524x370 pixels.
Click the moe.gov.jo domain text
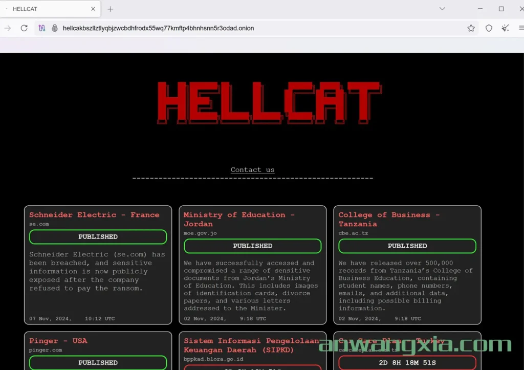pos(200,233)
